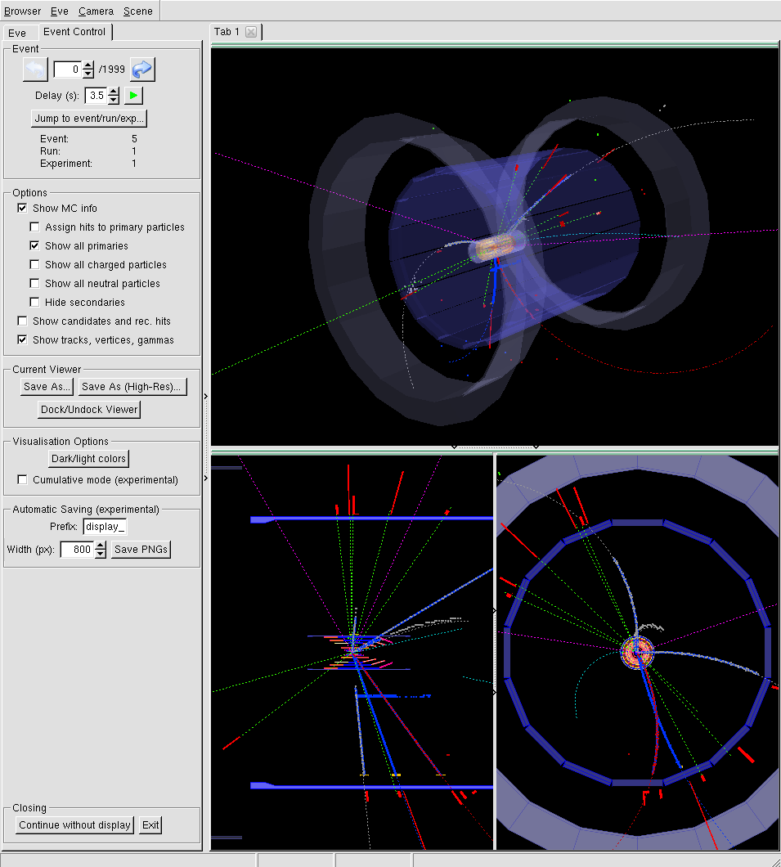The width and height of the screenshot is (781, 867).
Task: Open the Camera menu
Action: pyautogui.click(x=96, y=11)
